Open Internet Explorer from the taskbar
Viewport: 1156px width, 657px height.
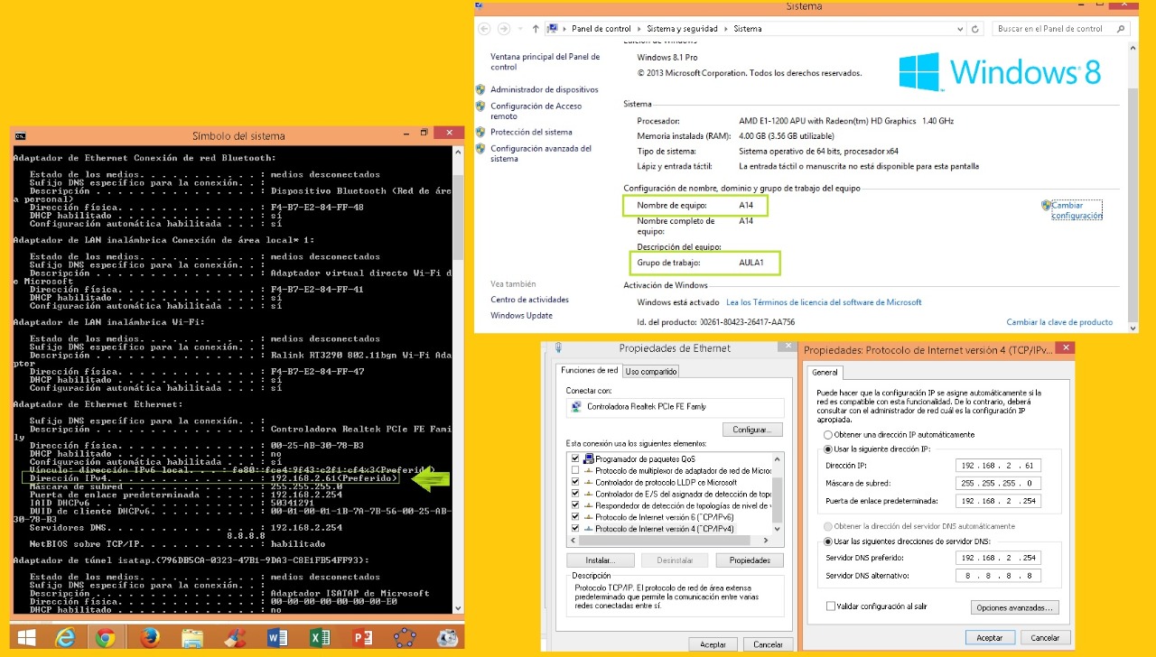click(65, 637)
